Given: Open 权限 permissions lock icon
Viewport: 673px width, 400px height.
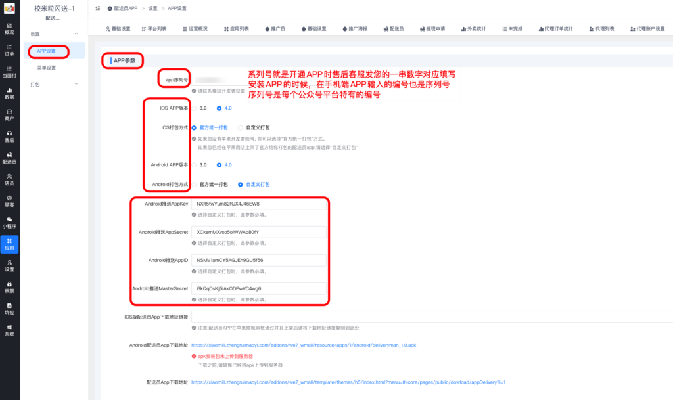Looking at the screenshot, I should tap(9, 287).
